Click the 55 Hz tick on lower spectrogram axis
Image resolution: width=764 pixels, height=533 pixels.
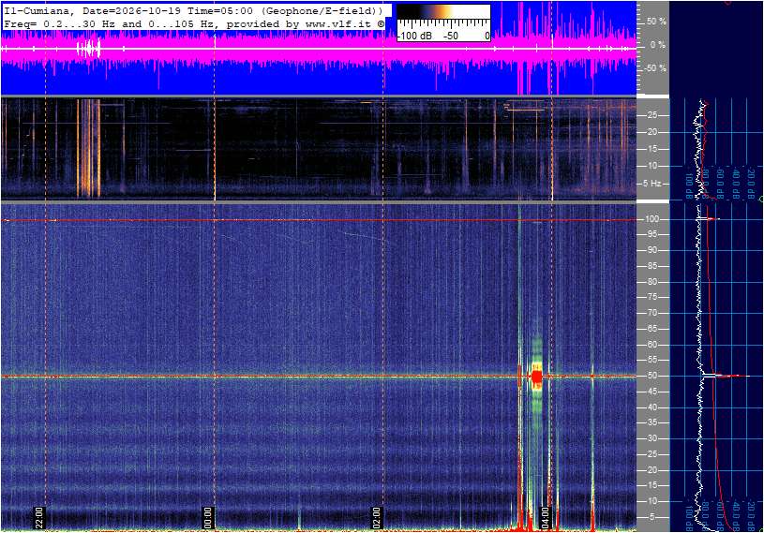pyautogui.click(x=652, y=361)
